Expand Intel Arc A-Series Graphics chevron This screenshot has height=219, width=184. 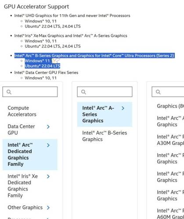click(123, 108)
